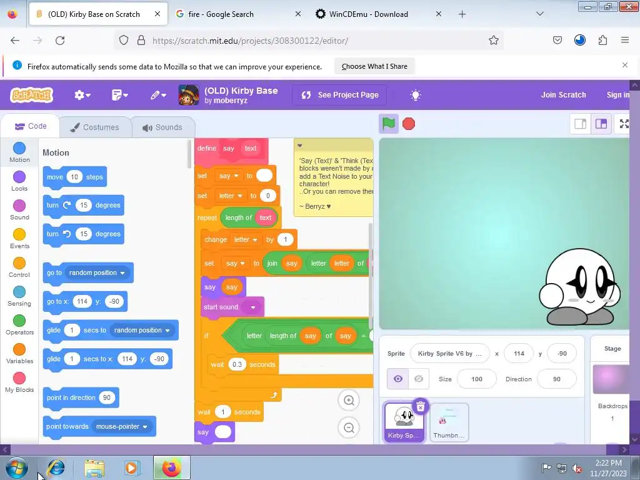The height and width of the screenshot is (480, 640).
Task: Click the Tutorials lightbulb icon
Action: coord(416,95)
